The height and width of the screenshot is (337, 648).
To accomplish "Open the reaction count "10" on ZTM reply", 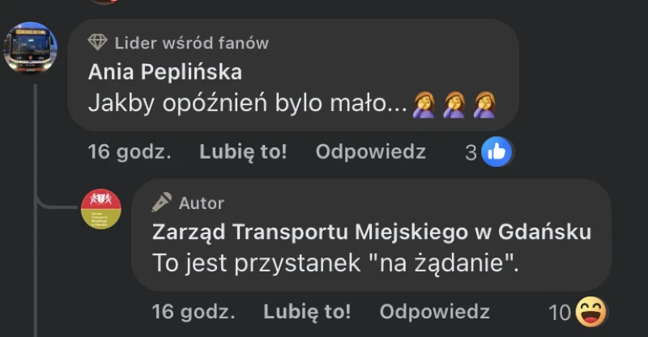I will point(560,312).
